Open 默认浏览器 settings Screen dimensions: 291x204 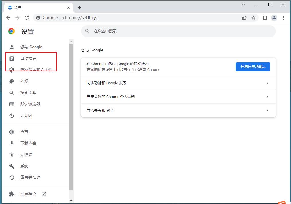[x=30, y=104]
